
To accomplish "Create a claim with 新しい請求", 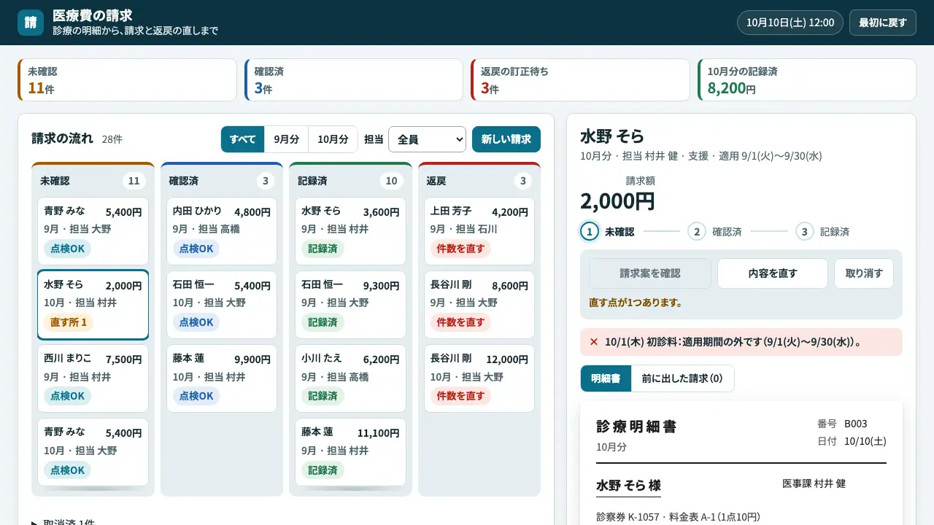I will pos(506,139).
